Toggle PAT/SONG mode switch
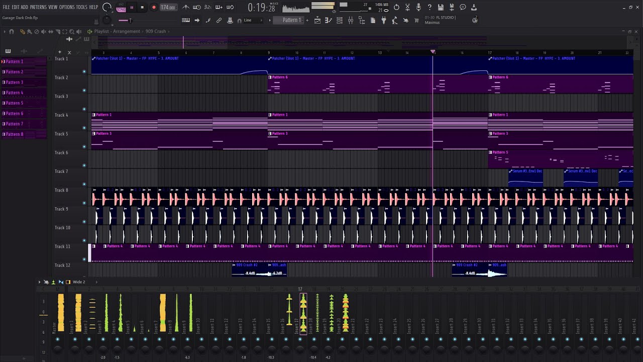This screenshot has width=643, height=362. [121, 7]
